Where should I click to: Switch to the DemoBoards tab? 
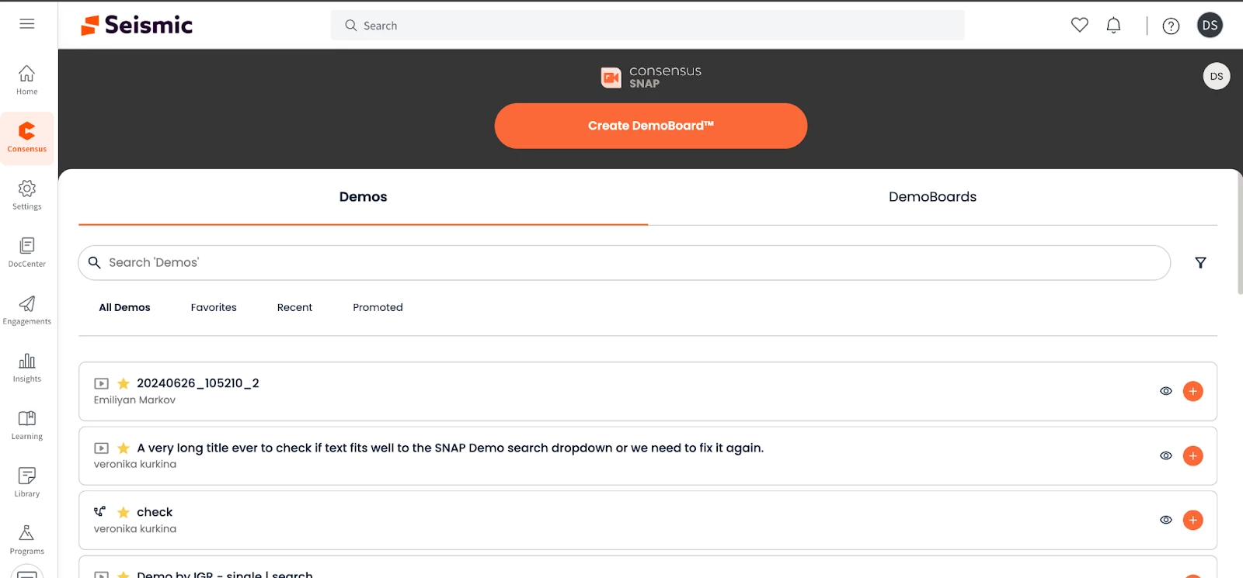coord(932,197)
